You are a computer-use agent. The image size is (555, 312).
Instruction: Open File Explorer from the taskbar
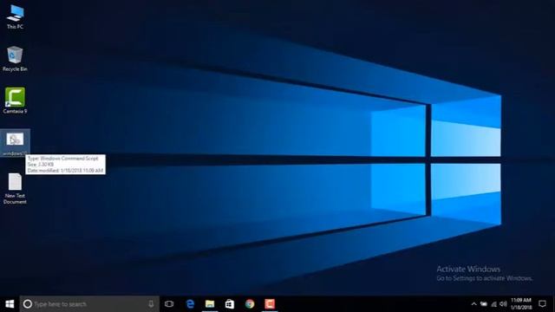(x=210, y=304)
